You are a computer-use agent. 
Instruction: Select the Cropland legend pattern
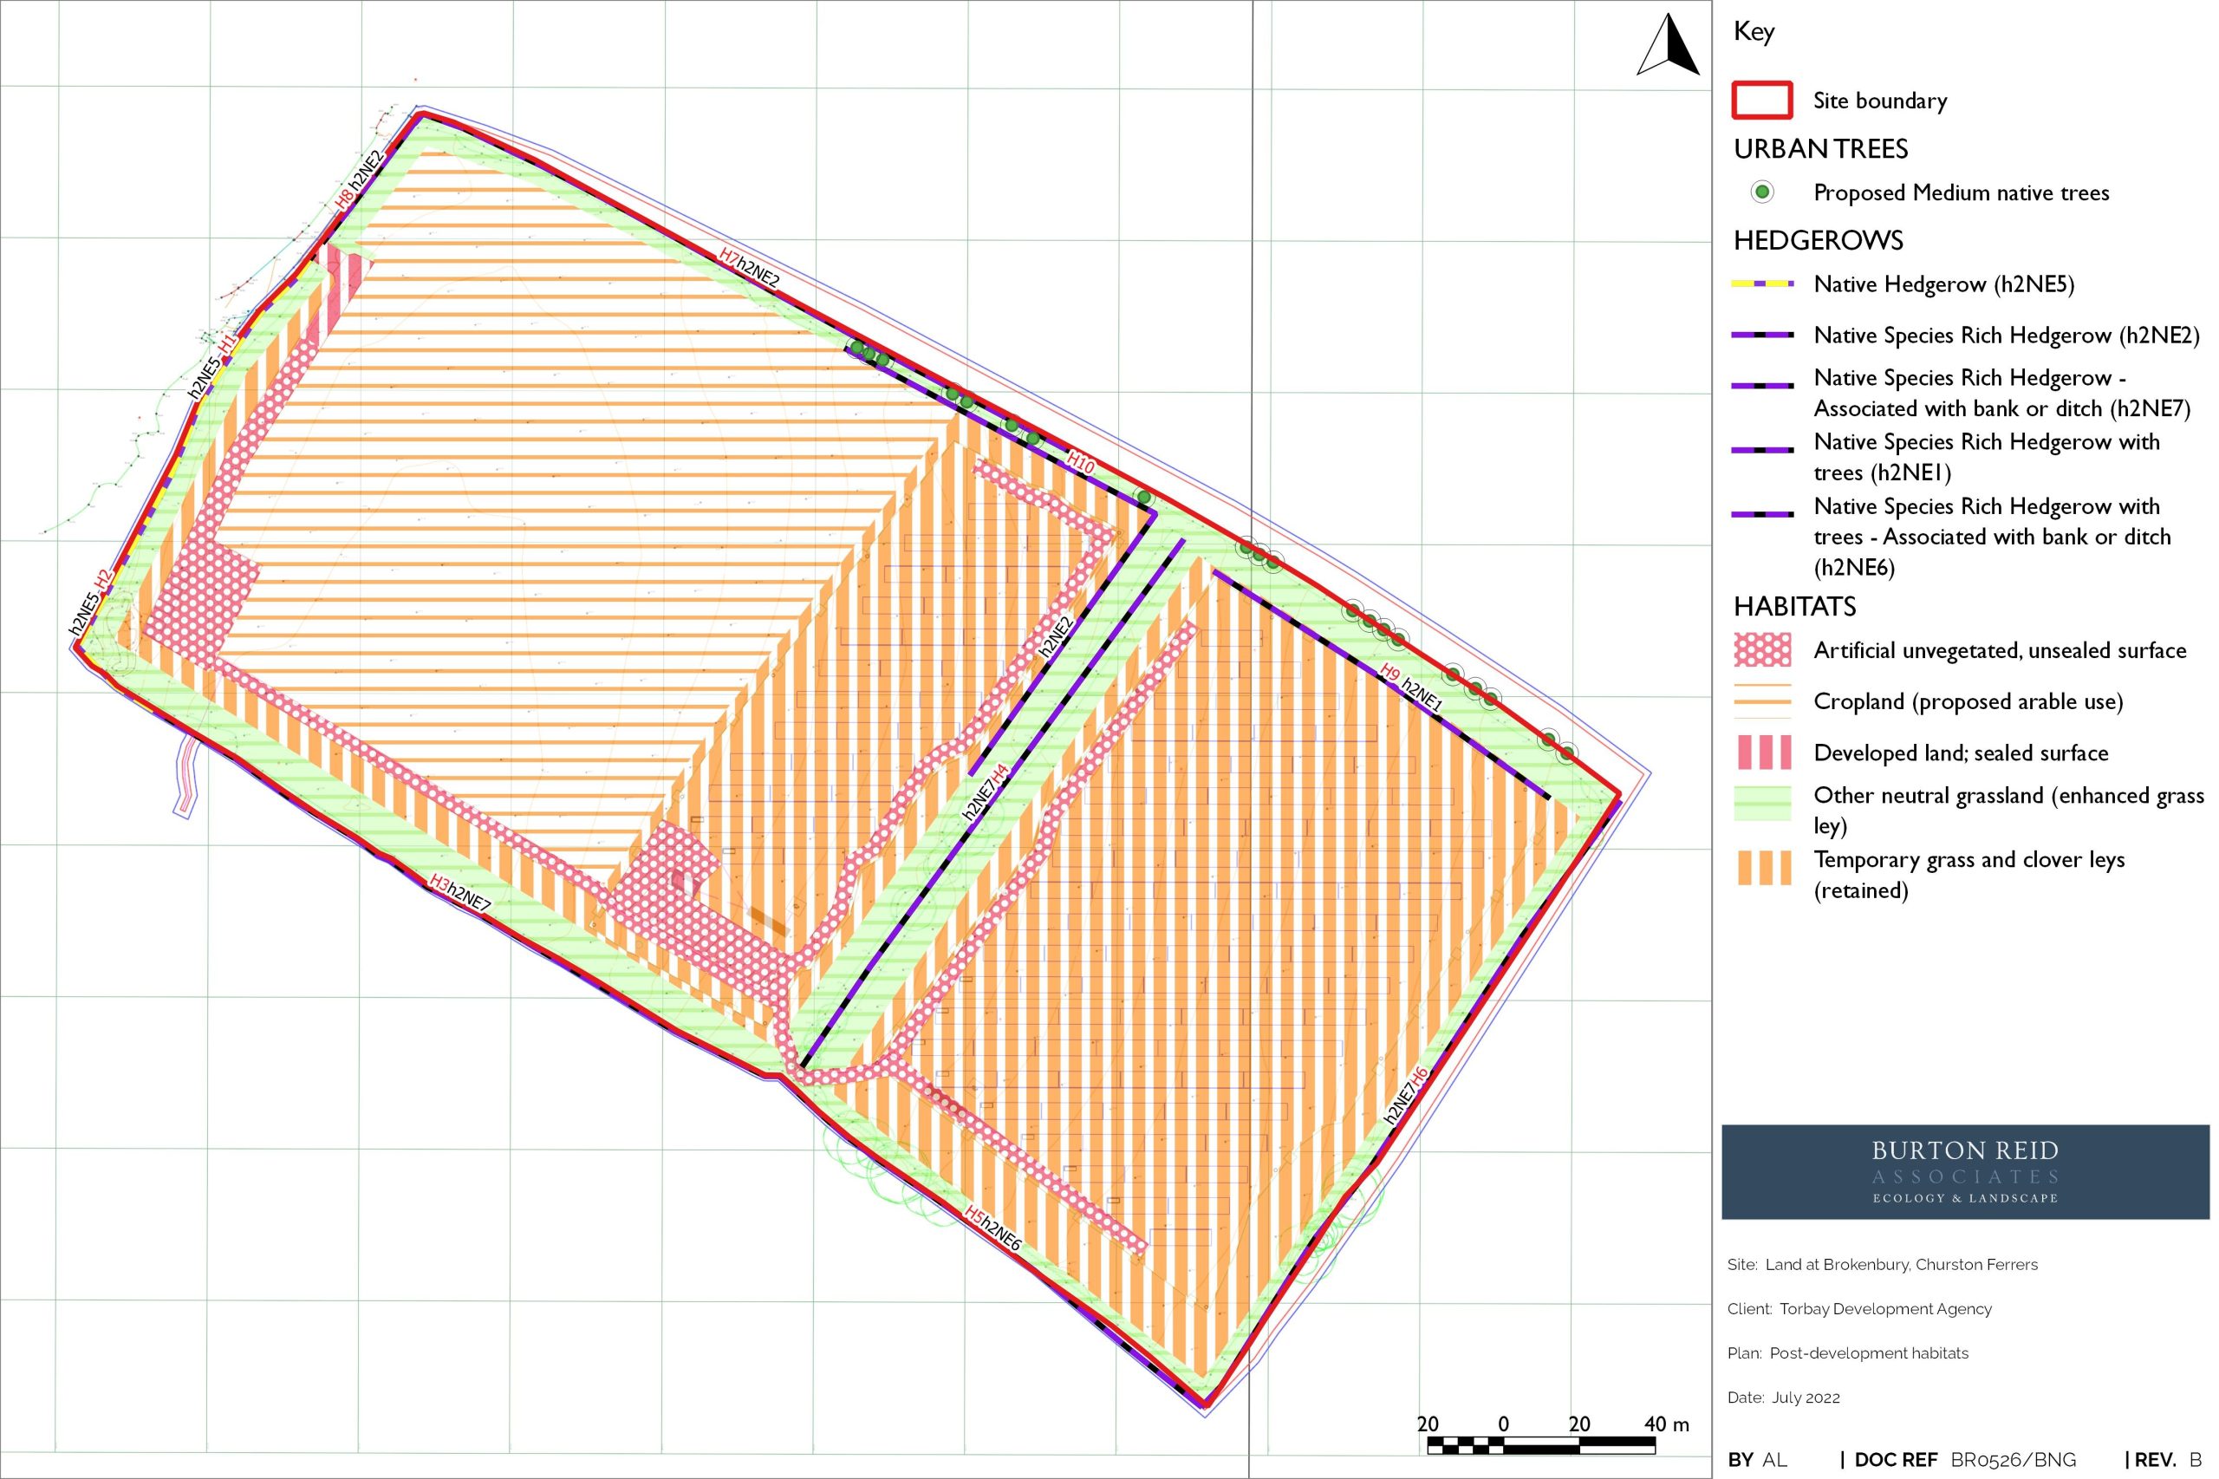pyautogui.click(x=1765, y=701)
